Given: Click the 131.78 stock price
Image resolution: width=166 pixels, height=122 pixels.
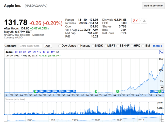Looking at the screenshot, I should point(16,22).
